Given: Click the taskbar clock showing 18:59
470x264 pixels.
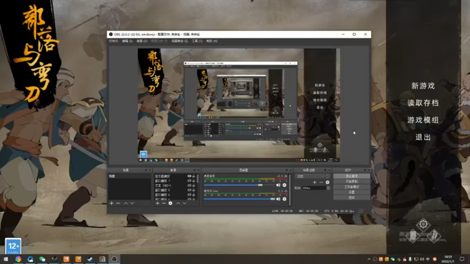Looking at the screenshot, I should (x=448, y=259).
